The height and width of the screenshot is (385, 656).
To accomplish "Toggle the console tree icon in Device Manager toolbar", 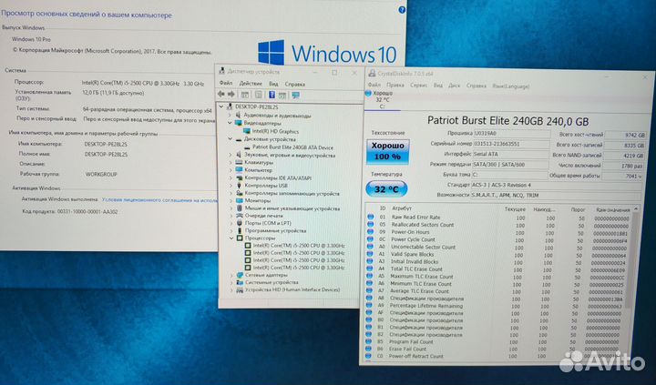I will coord(245,95).
